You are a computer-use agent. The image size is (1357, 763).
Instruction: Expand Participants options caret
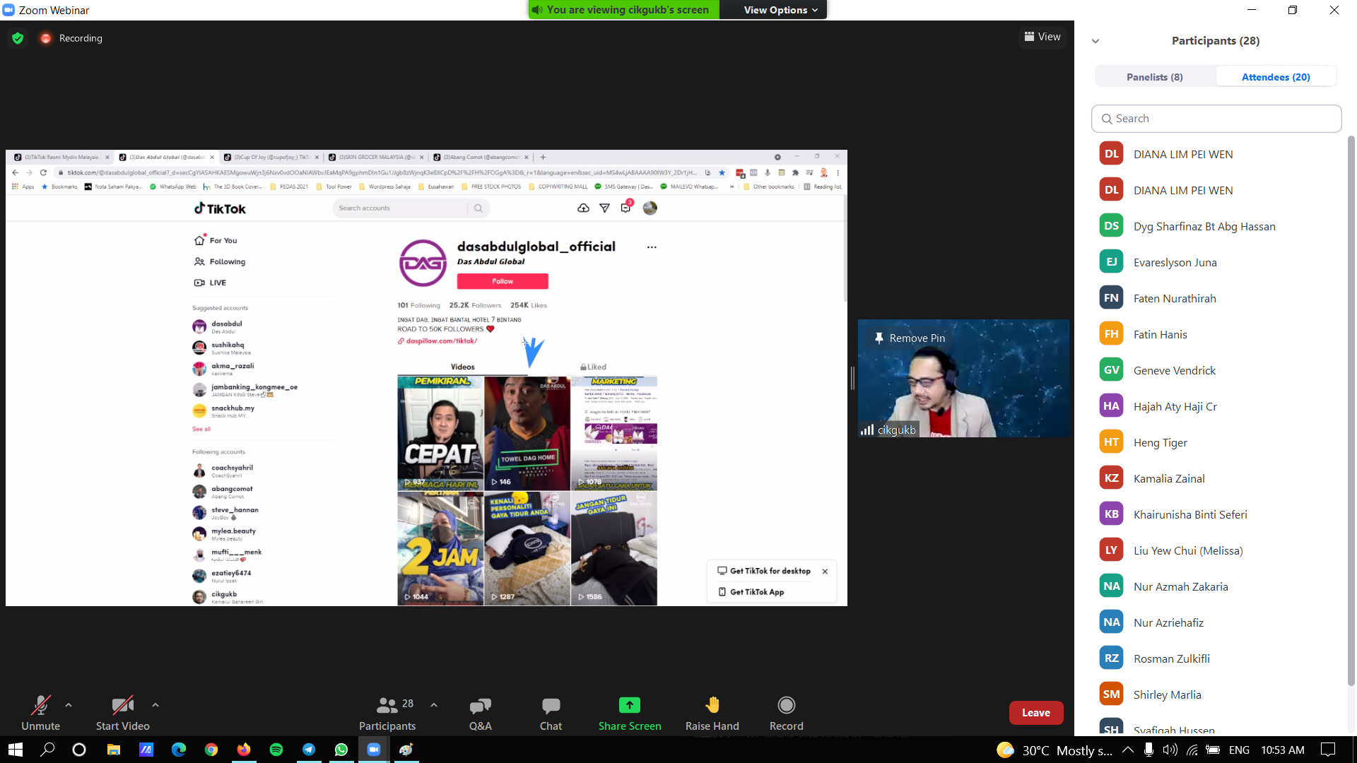(434, 704)
